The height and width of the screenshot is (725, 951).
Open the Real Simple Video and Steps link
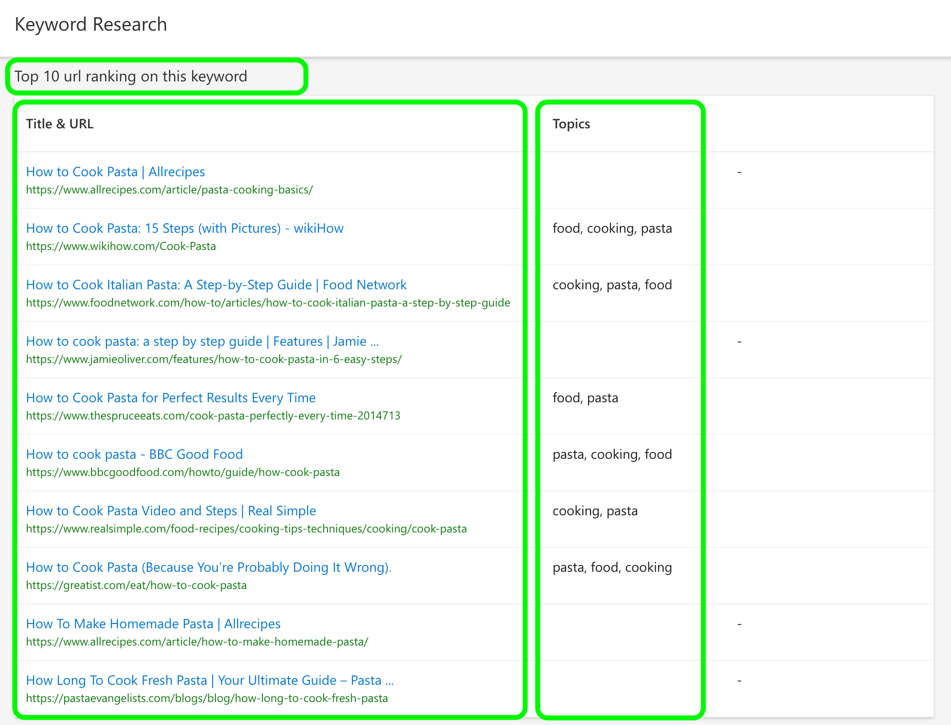click(x=171, y=510)
